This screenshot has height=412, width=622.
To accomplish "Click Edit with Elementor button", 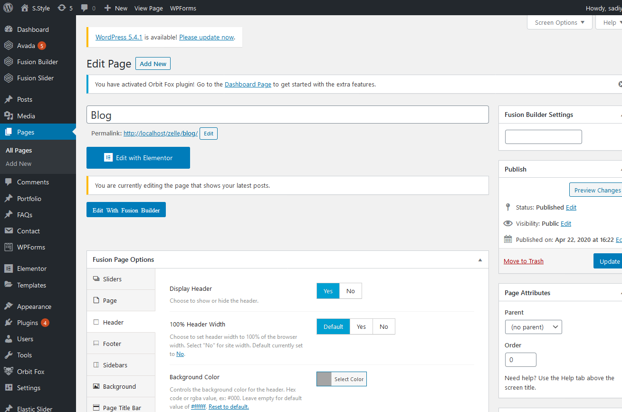I will (x=138, y=158).
